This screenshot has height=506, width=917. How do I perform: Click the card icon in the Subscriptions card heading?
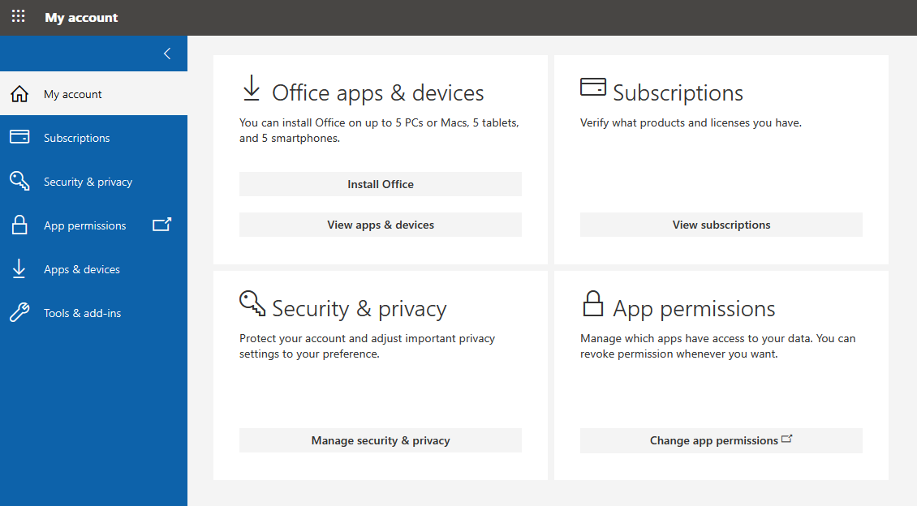(593, 87)
